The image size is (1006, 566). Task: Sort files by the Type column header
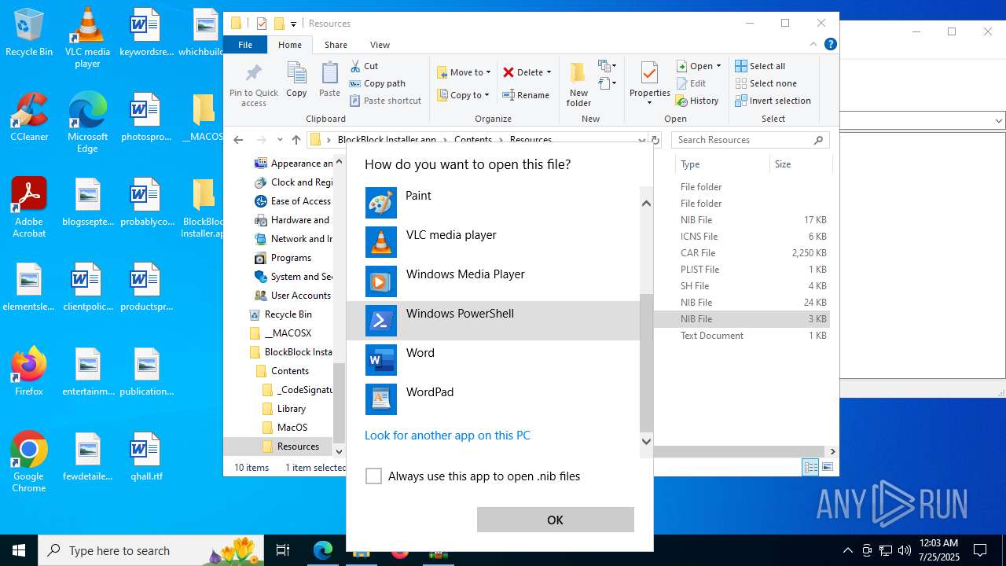(x=722, y=164)
